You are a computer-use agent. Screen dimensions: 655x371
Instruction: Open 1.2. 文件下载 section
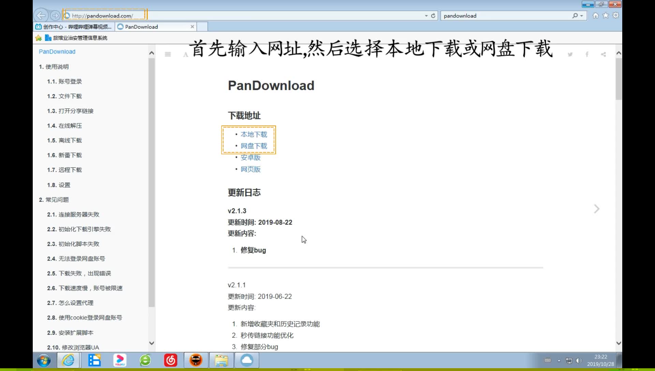click(x=64, y=96)
